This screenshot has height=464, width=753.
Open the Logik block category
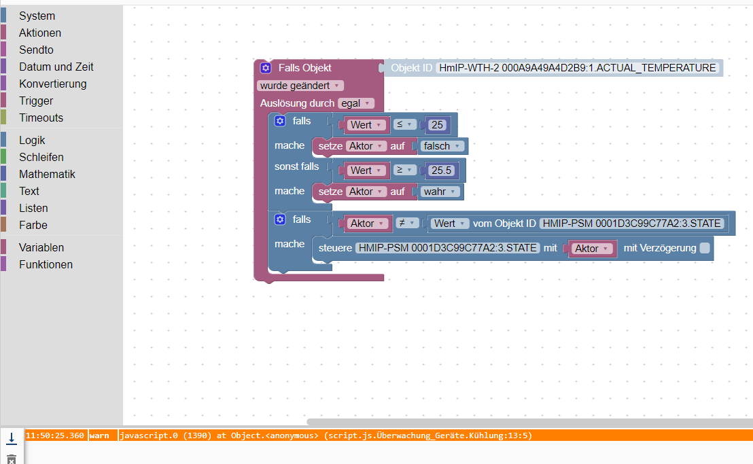32,140
